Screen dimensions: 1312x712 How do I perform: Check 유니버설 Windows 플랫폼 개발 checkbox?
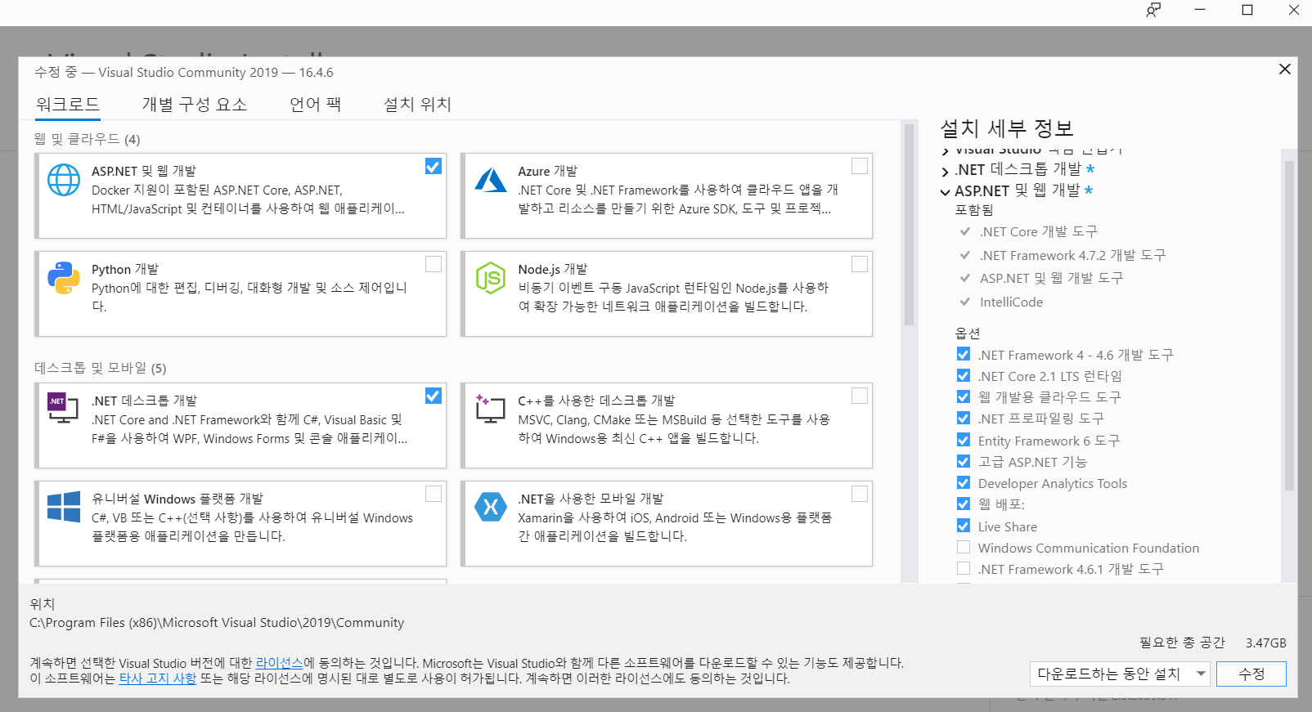pos(434,494)
